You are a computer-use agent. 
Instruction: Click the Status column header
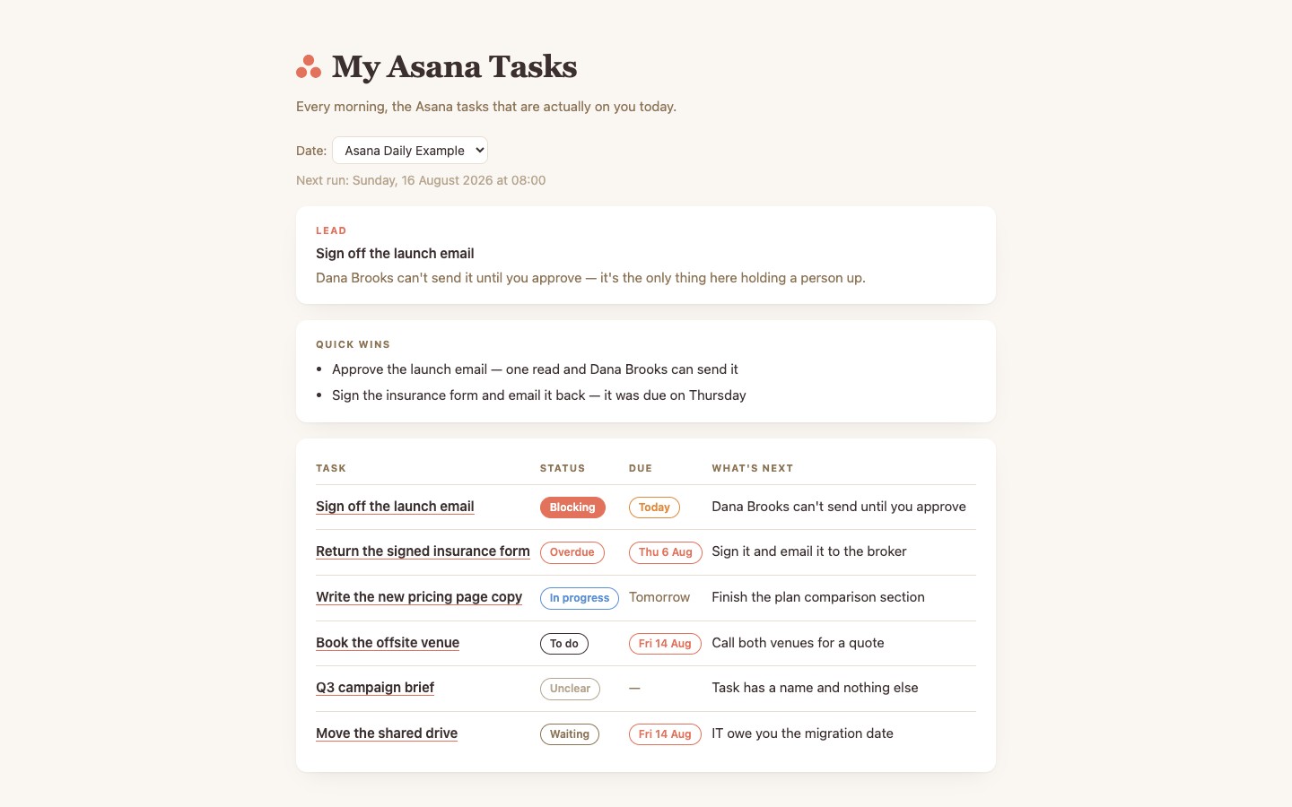563,468
